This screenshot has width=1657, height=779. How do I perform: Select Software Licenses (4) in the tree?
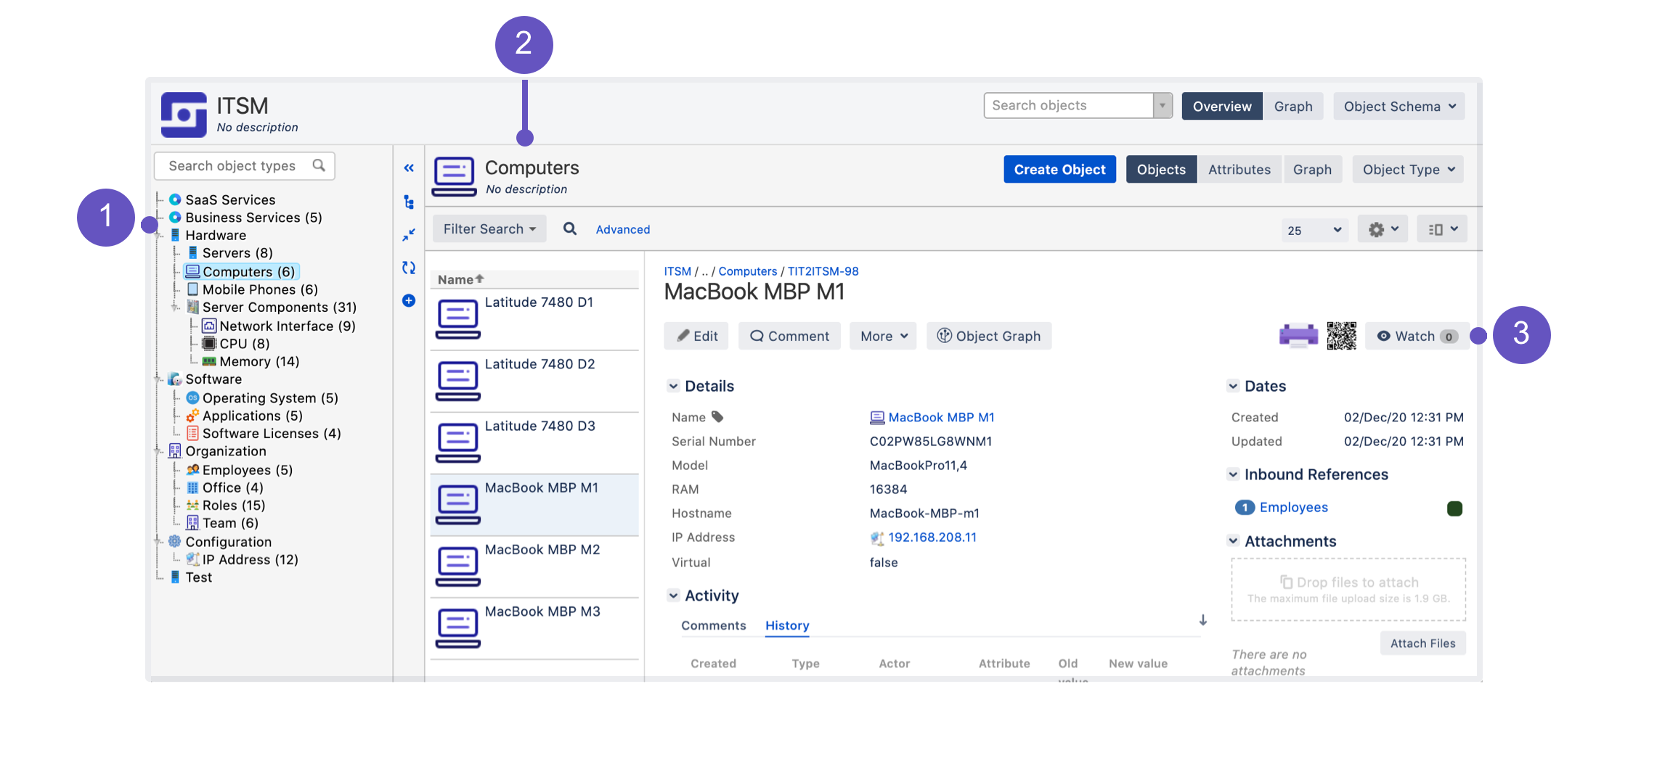[x=272, y=433]
